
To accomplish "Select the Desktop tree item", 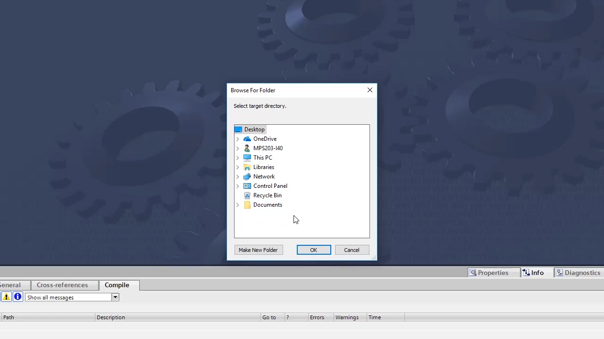I will 254,129.
